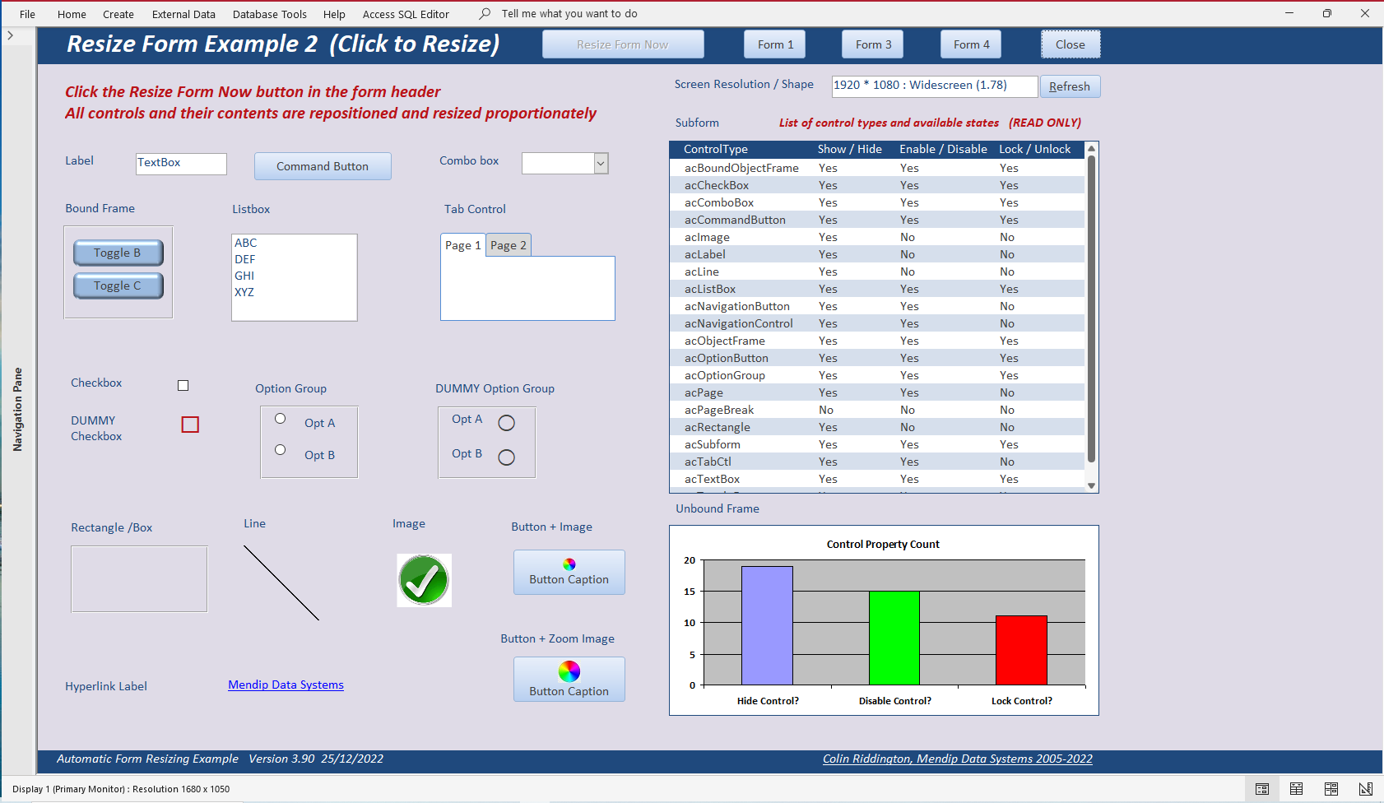Screen dimensions: 1384x803
Task: Open Form 3
Action: pyautogui.click(x=873, y=44)
